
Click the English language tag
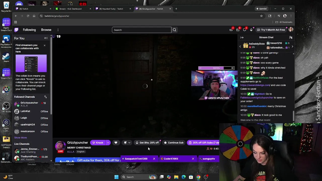pyautogui.click(x=81, y=152)
